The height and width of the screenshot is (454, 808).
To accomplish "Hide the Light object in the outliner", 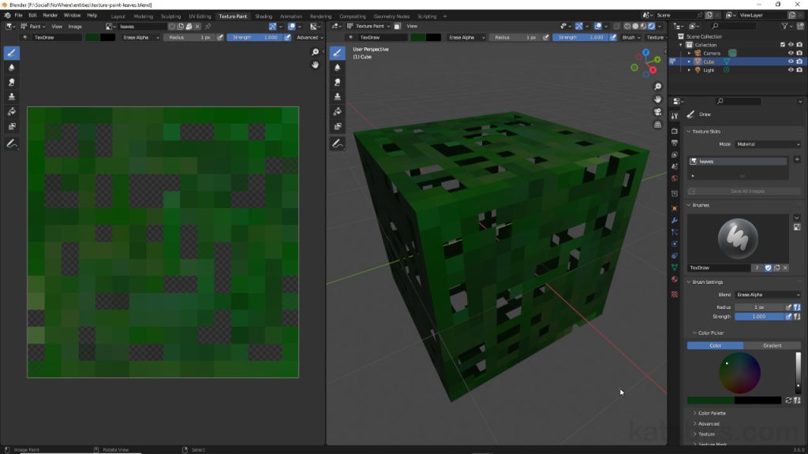I will pos(791,69).
